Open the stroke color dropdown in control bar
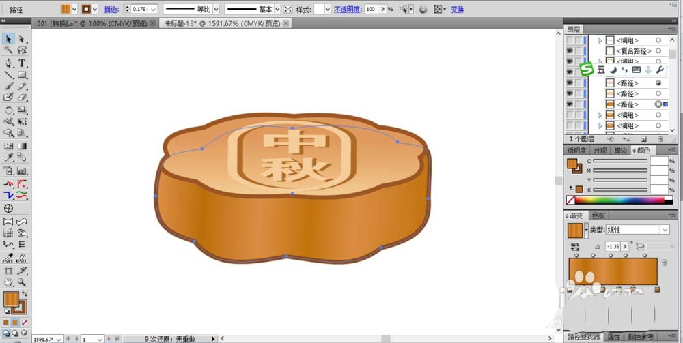Image resolution: width=683 pixels, height=343 pixels. pyautogui.click(x=95, y=9)
